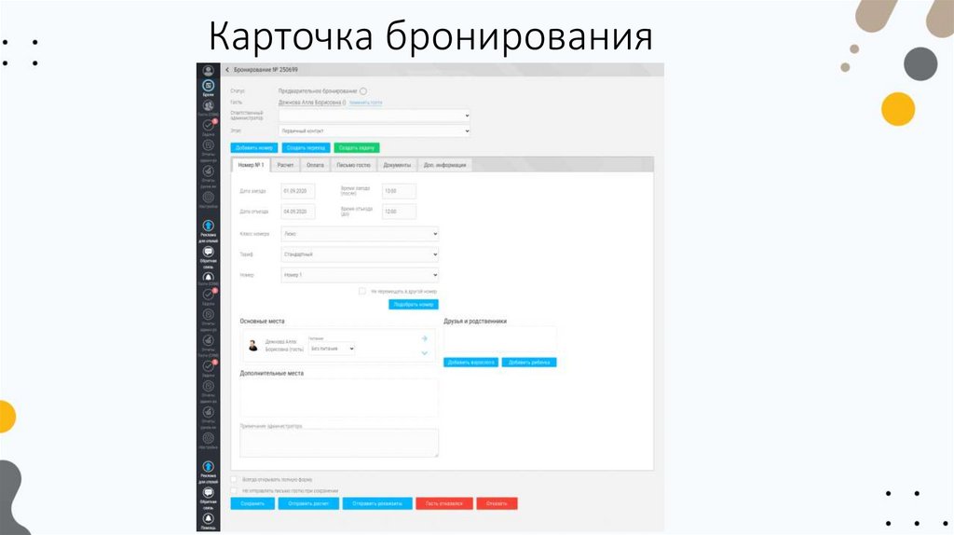The width and height of the screenshot is (954, 535).
Task: Open the Класс номера dropdown showing Люкс
Action: click(360, 234)
